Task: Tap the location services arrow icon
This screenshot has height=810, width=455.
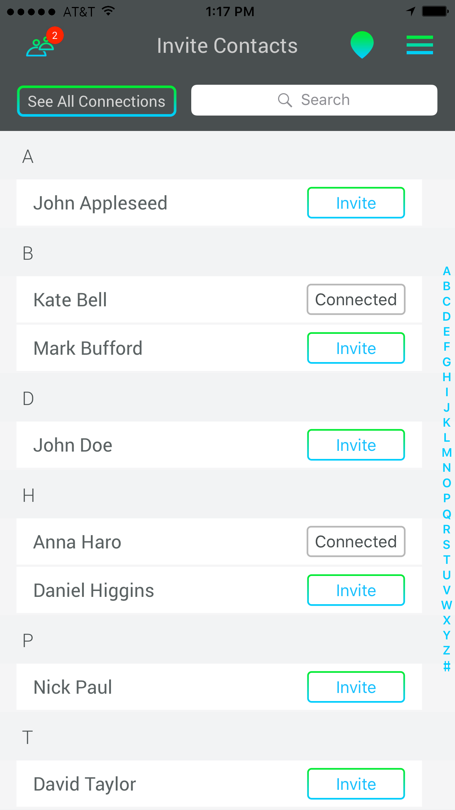Action: point(411,11)
